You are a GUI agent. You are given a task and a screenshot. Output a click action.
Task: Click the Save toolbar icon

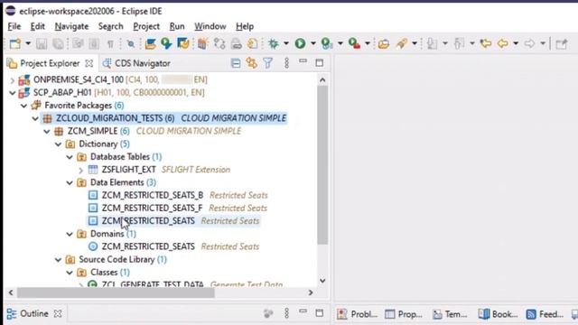(42, 43)
